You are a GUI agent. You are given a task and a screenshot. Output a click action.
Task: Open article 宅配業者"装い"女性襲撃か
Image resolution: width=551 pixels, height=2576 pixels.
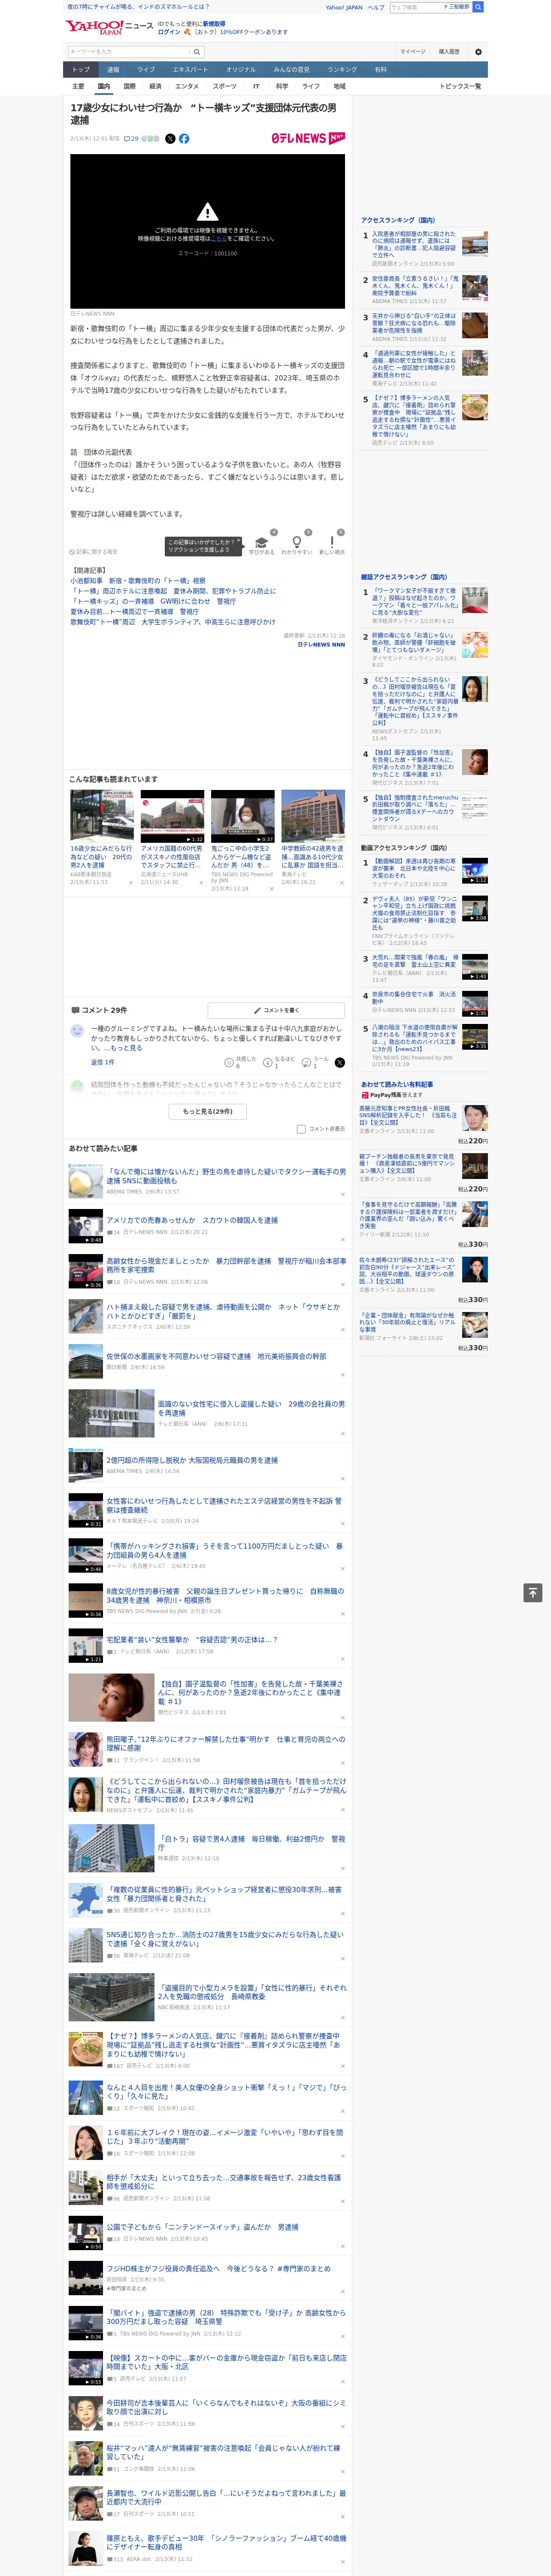click(x=192, y=1639)
